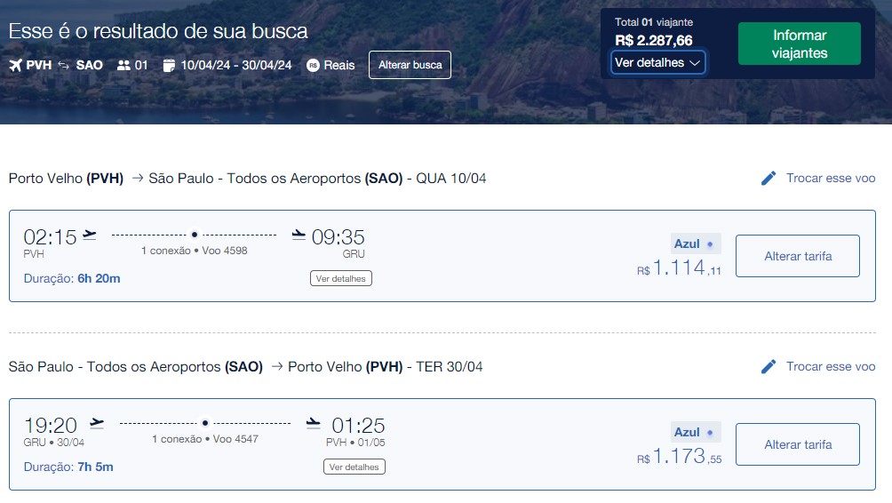Click Alterar busca button

(x=410, y=65)
